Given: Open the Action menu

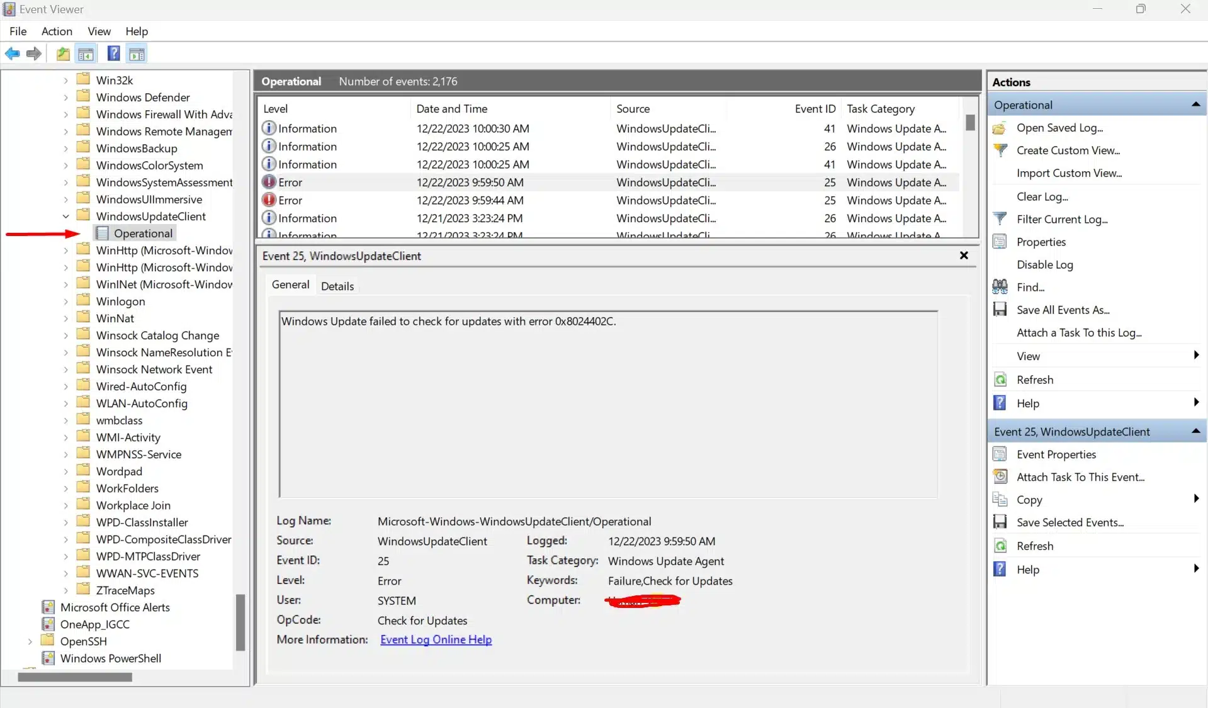Looking at the screenshot, I should [57, 31].
